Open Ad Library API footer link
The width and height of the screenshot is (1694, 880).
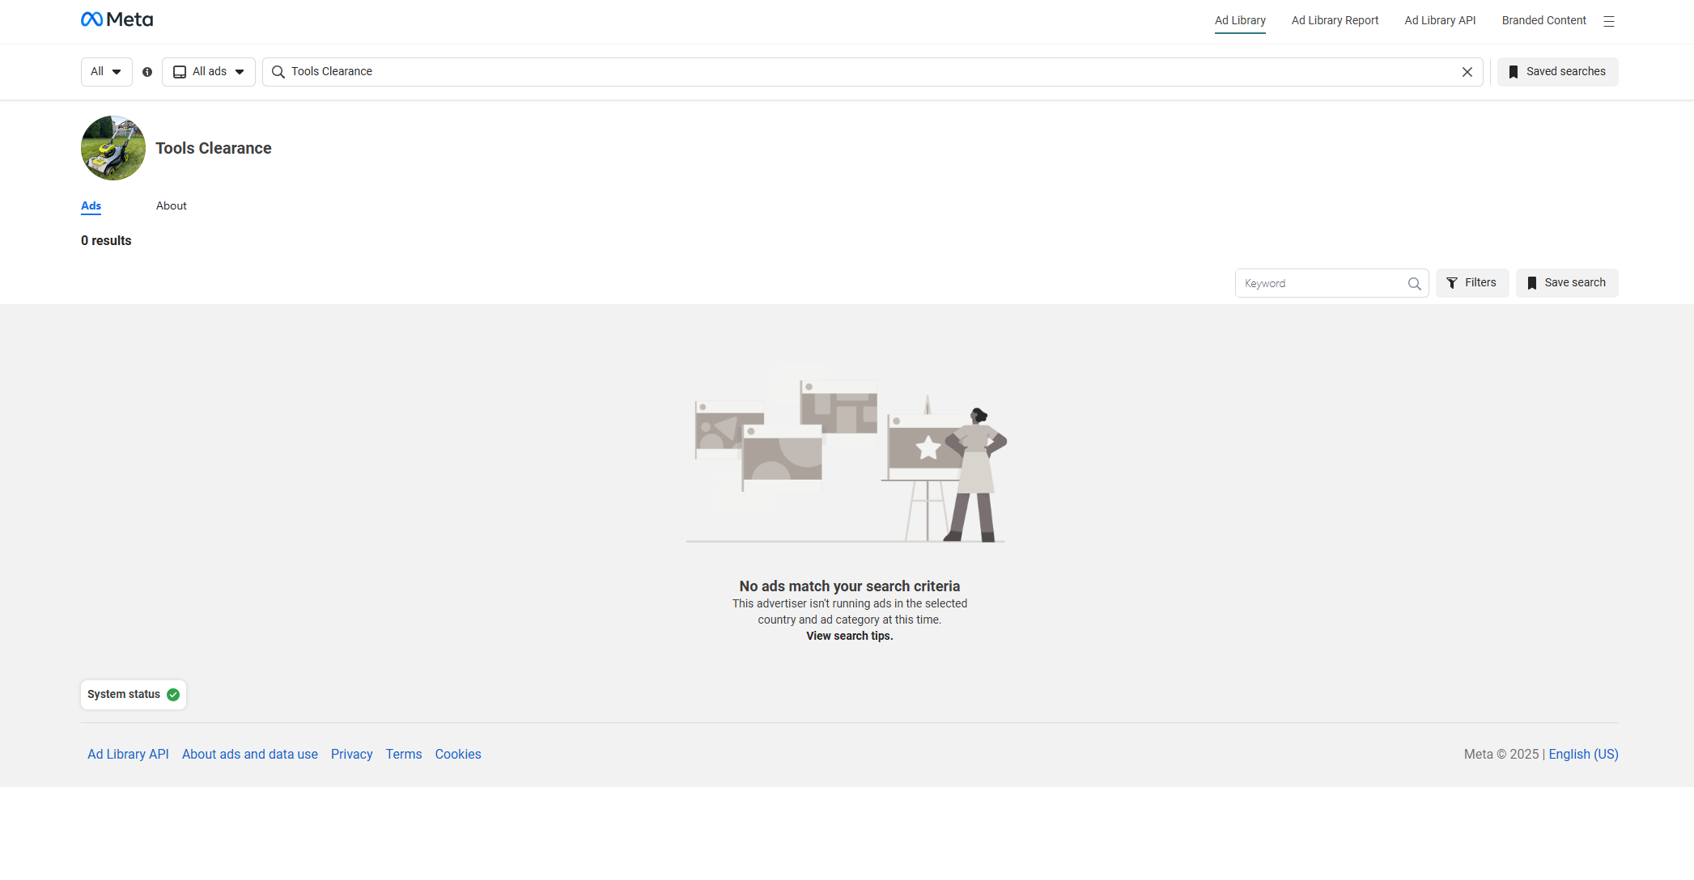pos(128,755)
